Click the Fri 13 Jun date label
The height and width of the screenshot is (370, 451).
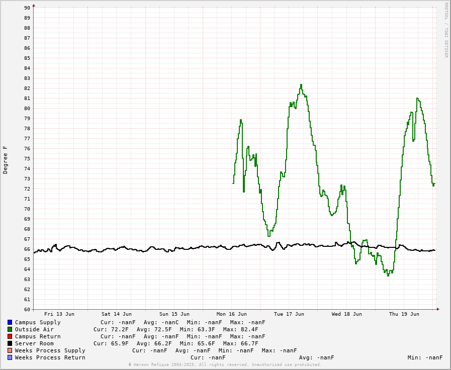[x=59, y=314]
